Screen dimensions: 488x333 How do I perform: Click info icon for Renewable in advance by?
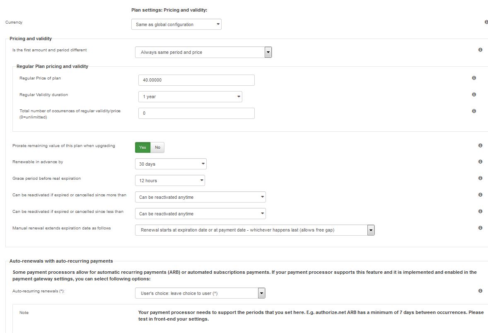coord(480,162)
